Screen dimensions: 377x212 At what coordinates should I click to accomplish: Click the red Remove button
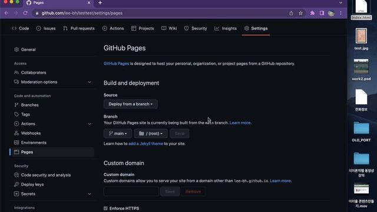tap(193, 191)
